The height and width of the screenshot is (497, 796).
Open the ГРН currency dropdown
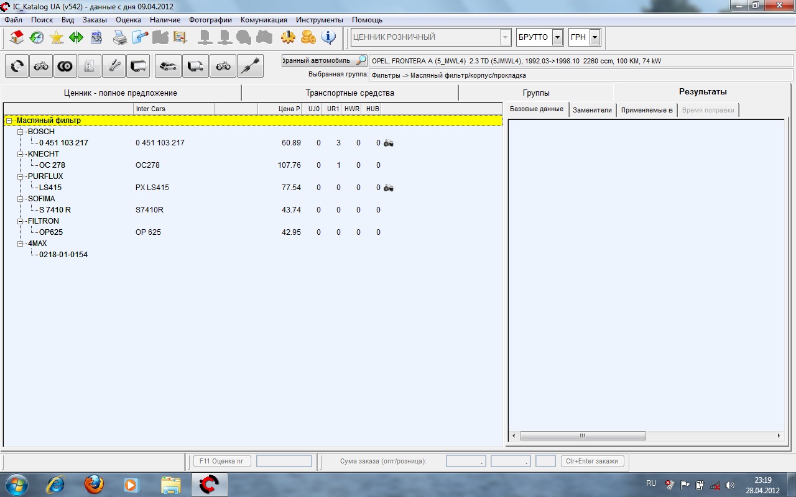[x=595, y=37]
